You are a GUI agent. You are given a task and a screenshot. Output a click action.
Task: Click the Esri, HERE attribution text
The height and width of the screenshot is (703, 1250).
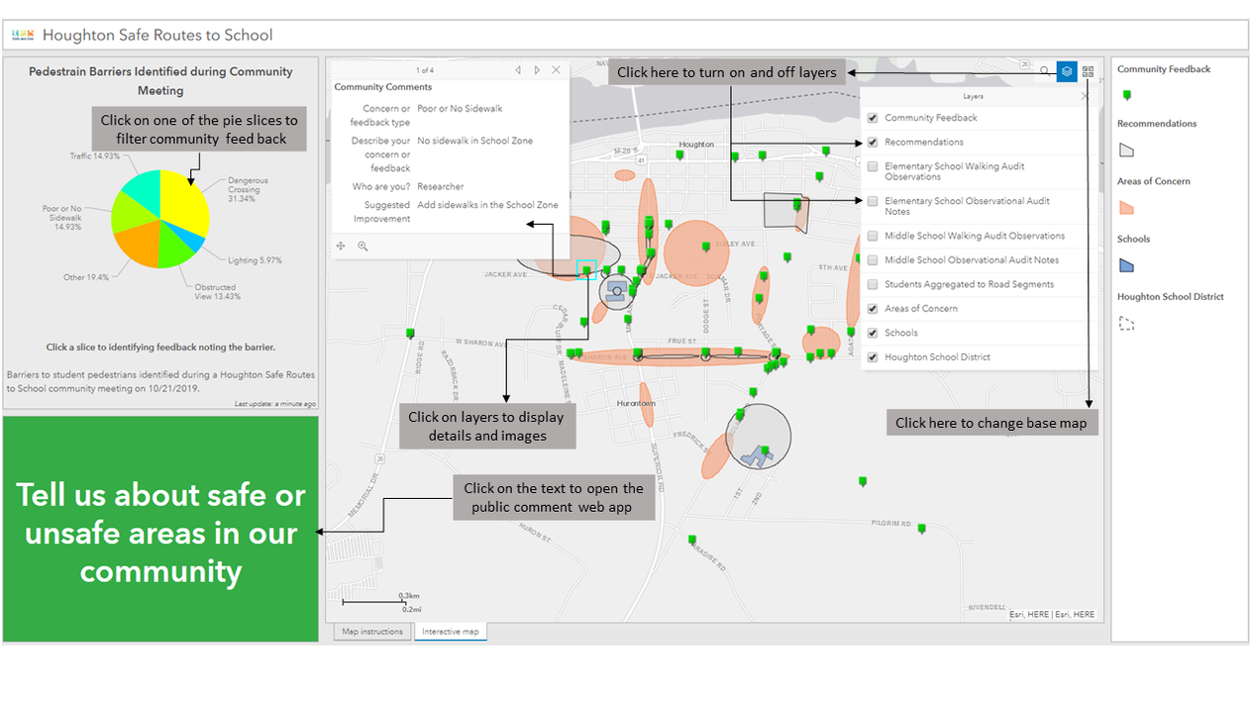tap(1053, 615)
